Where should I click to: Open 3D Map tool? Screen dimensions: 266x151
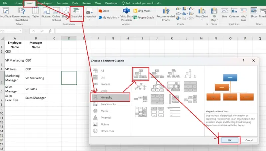214,15
